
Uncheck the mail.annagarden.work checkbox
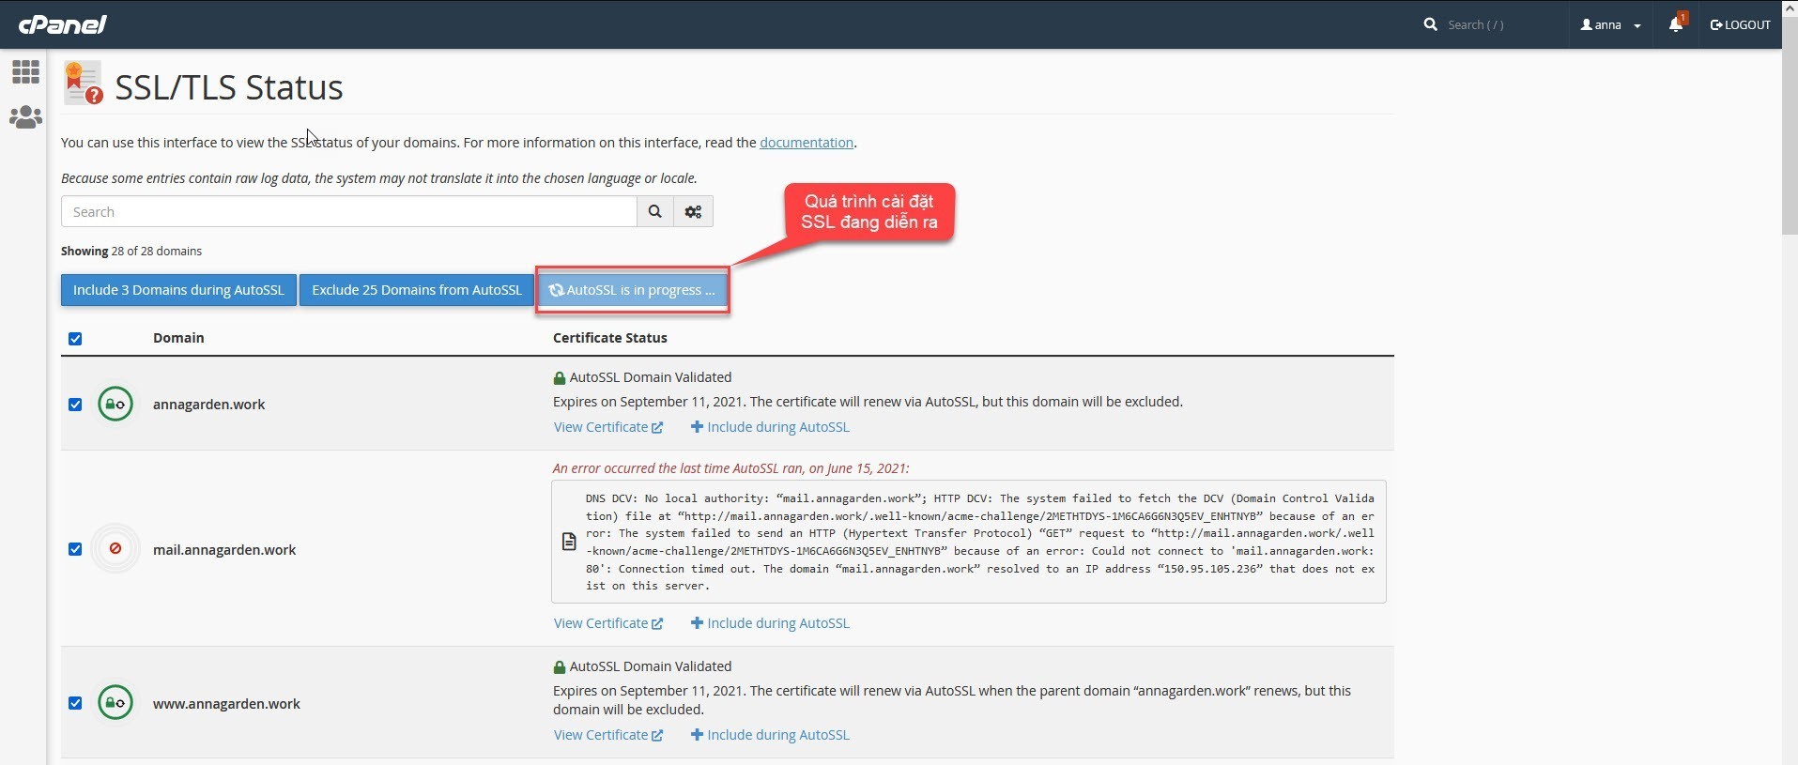pyautogui.click(x=75, y=549)
